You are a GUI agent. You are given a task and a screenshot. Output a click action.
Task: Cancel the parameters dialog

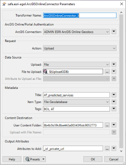pyautogui.click(x=114, y=159)
